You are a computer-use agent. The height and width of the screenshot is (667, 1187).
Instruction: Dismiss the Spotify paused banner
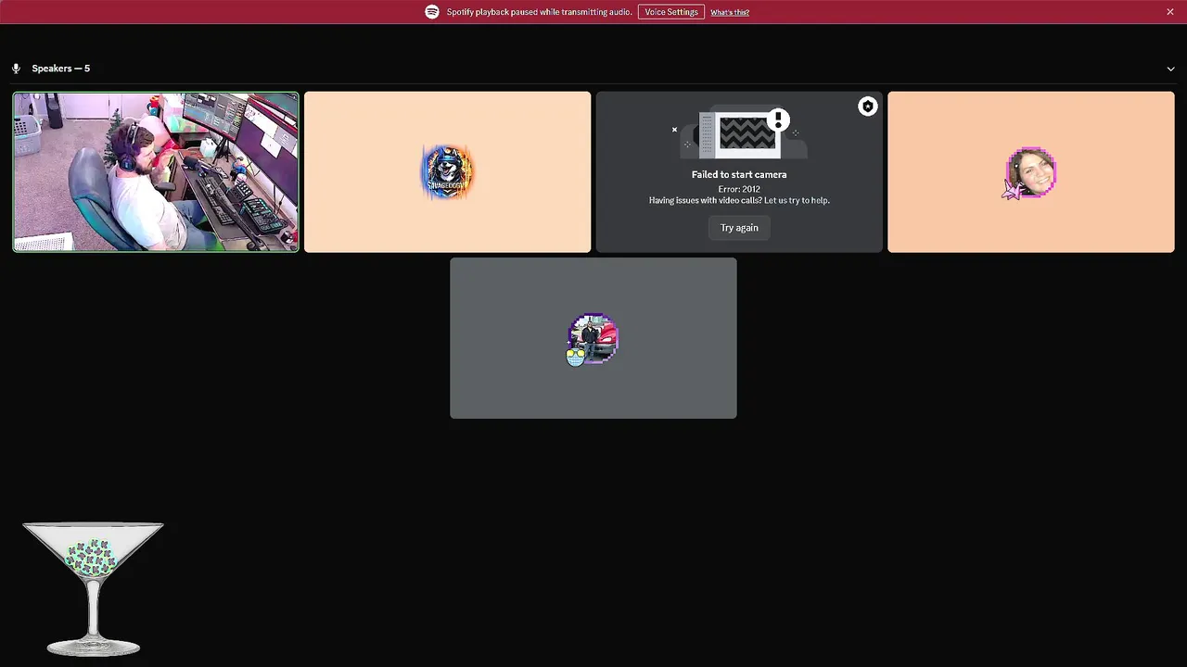[x=1170, y=12]
